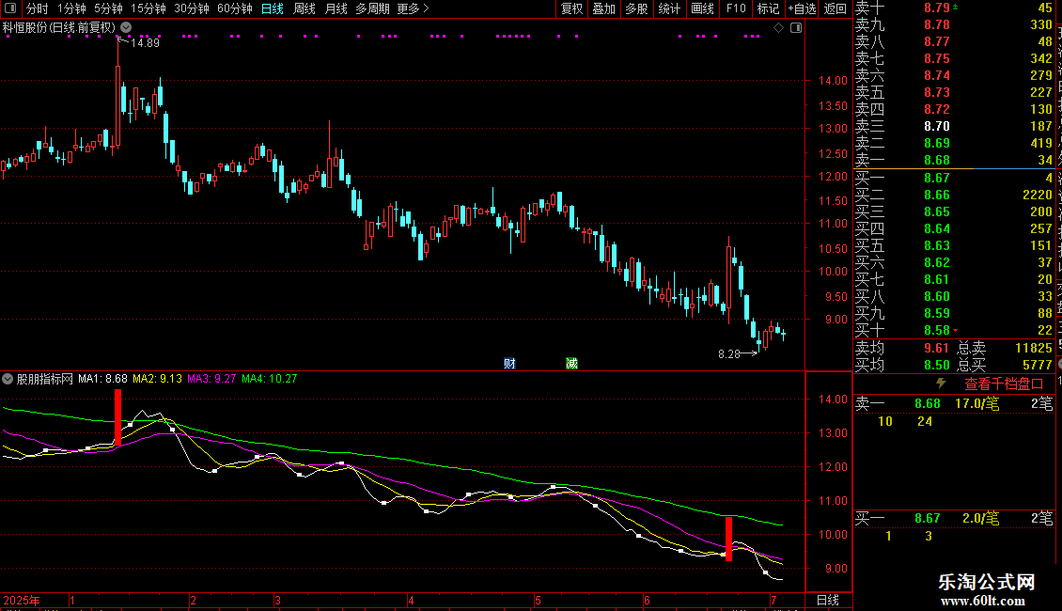Switch to 月线 monthly chart
Viewport: 1062px width, 611px height.
(x=336, y=8)
